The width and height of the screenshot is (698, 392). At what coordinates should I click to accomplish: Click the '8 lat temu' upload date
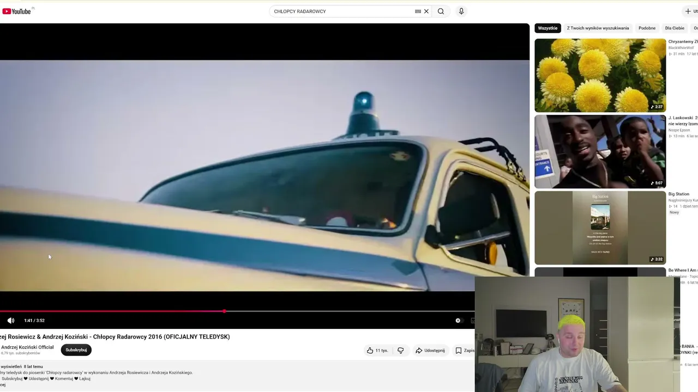(x=33, y=367)
